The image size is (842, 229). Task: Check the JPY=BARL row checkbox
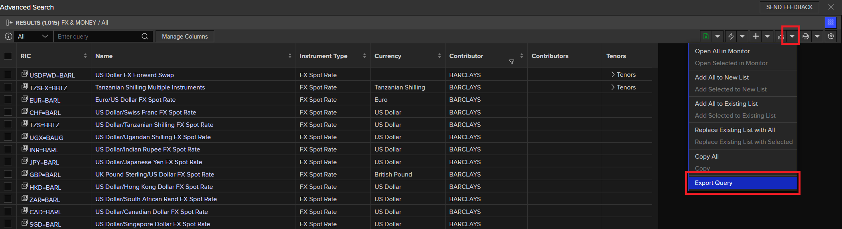pos(8,161)
